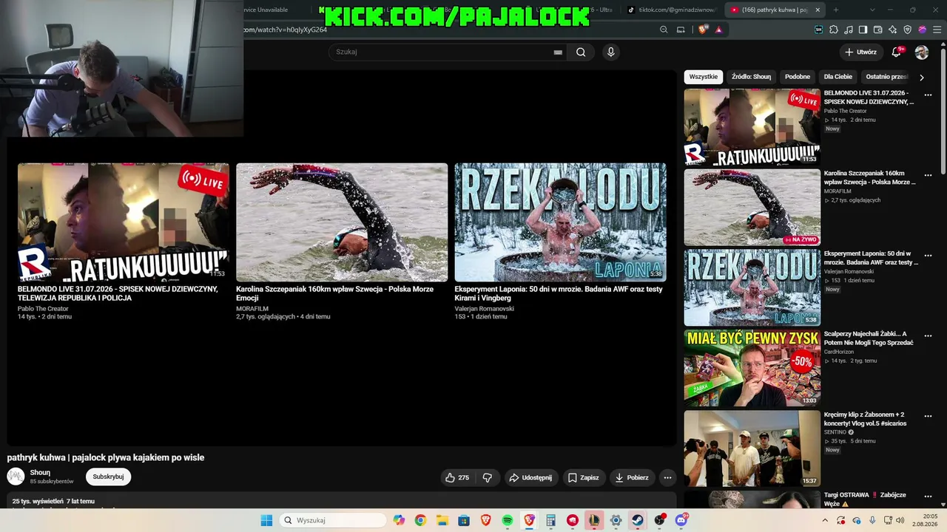Open Google Chrome from the taskbar
This screenshot has width=947, height=532.
pyautogui.click(x=420, y=520)
